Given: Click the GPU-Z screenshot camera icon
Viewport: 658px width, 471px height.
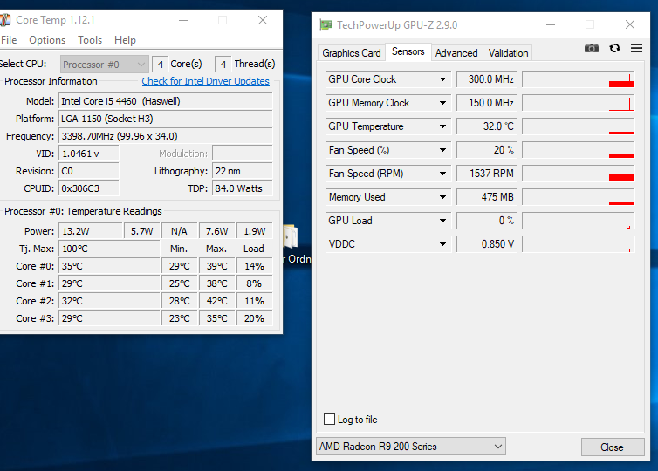Looking at the screenshot, I should point(592,48).
